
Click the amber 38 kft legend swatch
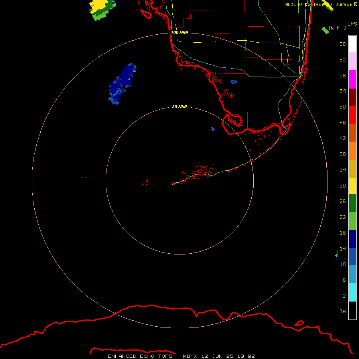click(x=352, y=169)
